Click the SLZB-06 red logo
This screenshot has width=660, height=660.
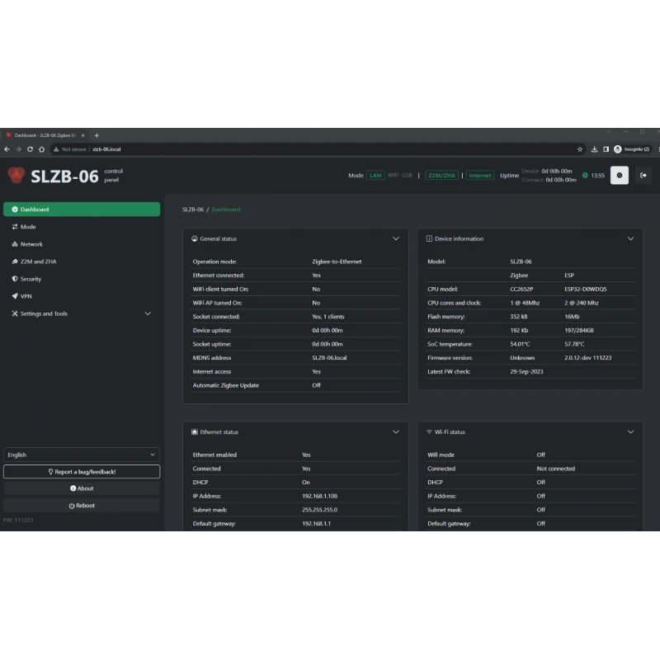coord(16,175)
